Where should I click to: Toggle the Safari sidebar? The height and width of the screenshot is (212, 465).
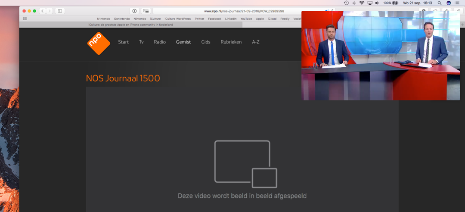point(60,11)
